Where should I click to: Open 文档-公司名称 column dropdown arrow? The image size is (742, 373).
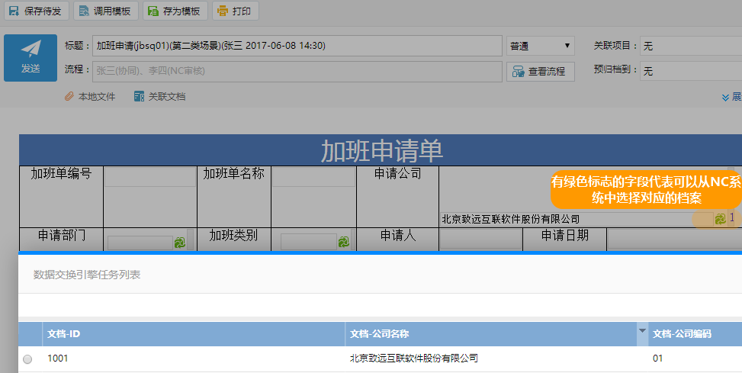[x=642, y=331]
